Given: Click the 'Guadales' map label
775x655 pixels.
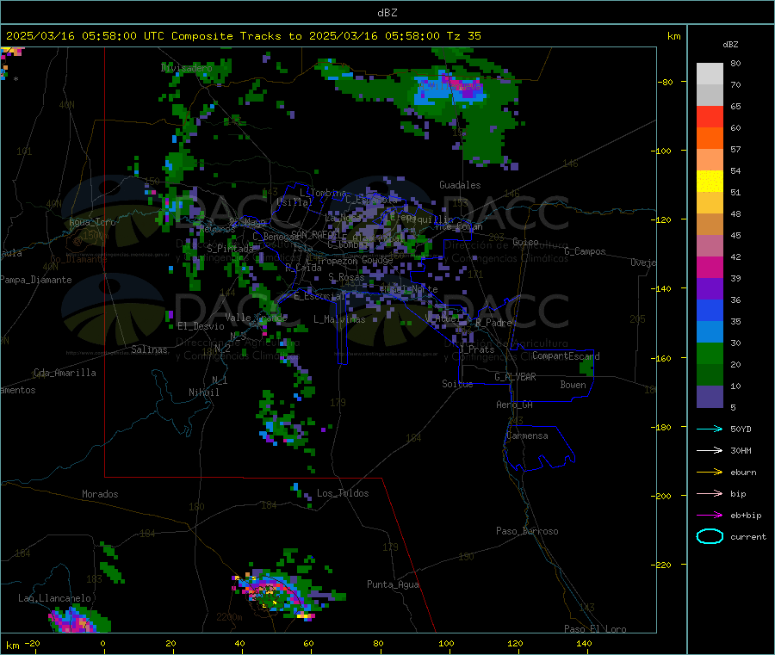Looking at the screenshot, I should (460, 185).
